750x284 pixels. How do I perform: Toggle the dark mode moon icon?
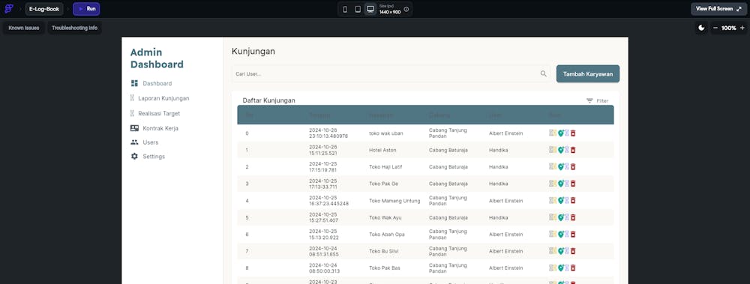pyautogui.click(x=702, y=28)
